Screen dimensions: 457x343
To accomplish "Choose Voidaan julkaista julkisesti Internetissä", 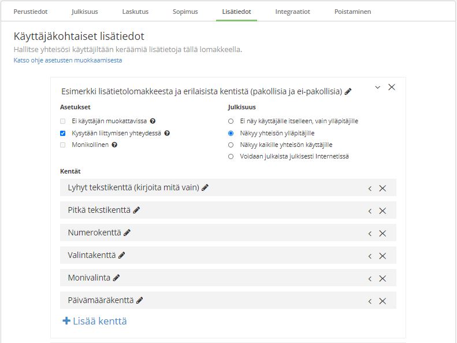I will pyautogui.click(x=231, y=156).
